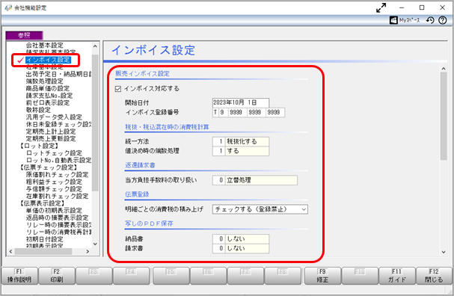Select リレー時の摘要表示設定 item

pyautogui.click(x=59, y=225)
